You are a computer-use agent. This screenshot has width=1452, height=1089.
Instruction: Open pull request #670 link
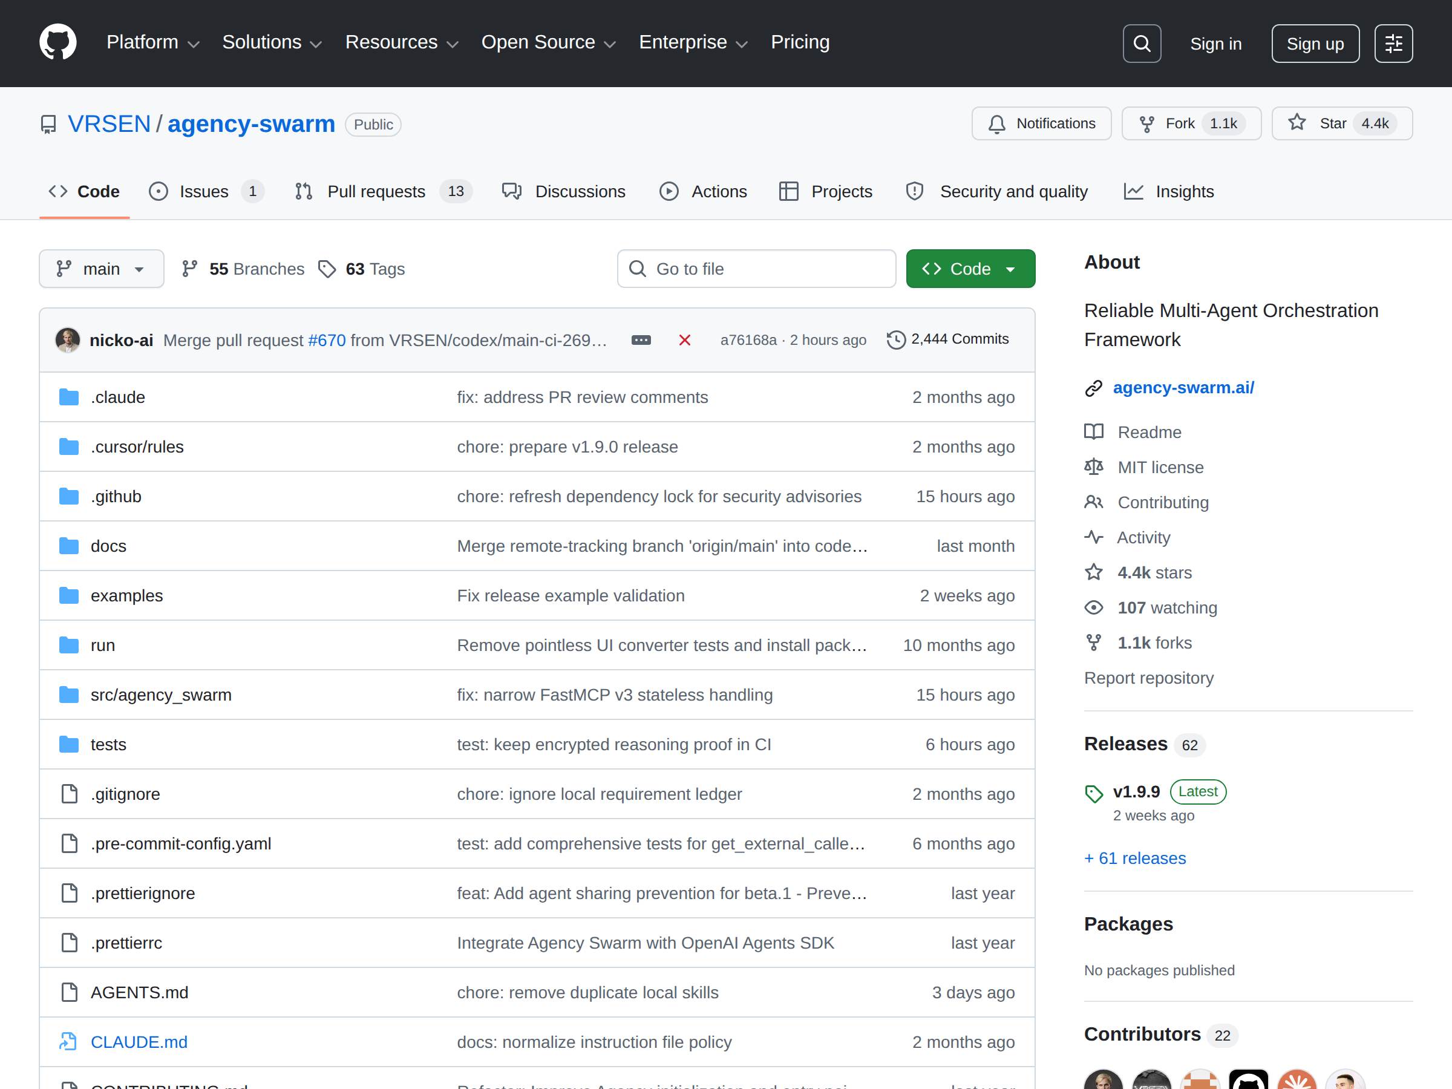pos(327,340)
